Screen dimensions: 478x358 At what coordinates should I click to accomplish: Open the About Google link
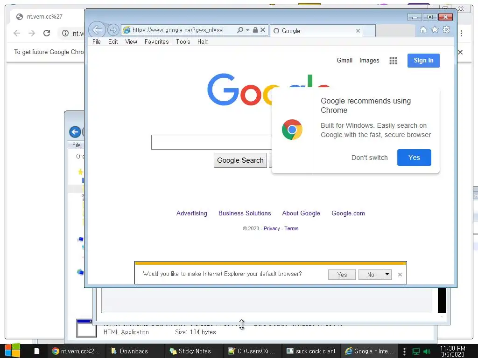point(301,213)
